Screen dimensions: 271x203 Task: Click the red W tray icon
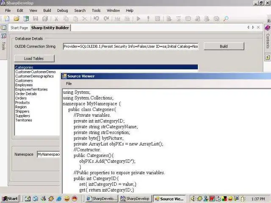tap(212, 199)
